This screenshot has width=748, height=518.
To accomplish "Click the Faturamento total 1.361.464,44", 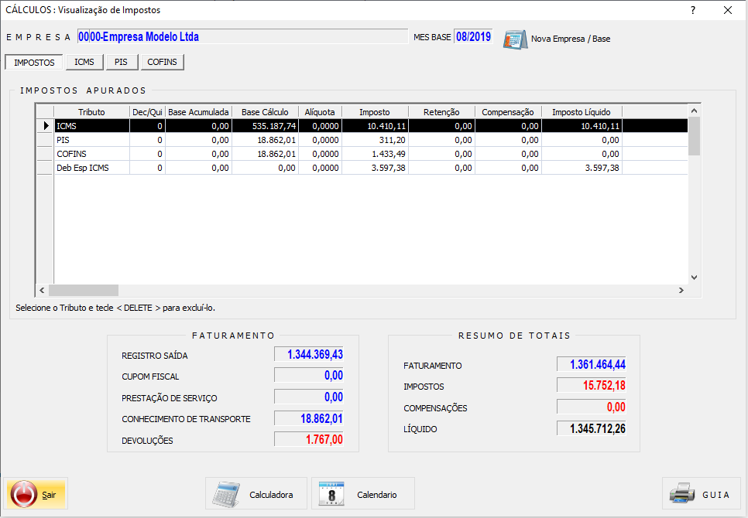I will (x=591, y=364).
